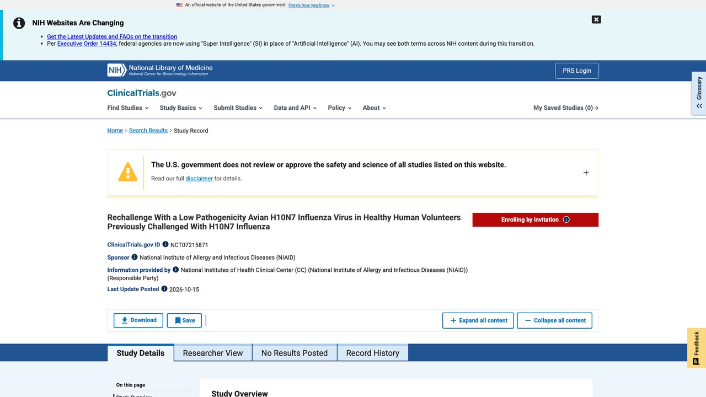Open Latest Updates and FAQs on the transition
The height and width of the screenshot is (397, 706).
point(112,36)
